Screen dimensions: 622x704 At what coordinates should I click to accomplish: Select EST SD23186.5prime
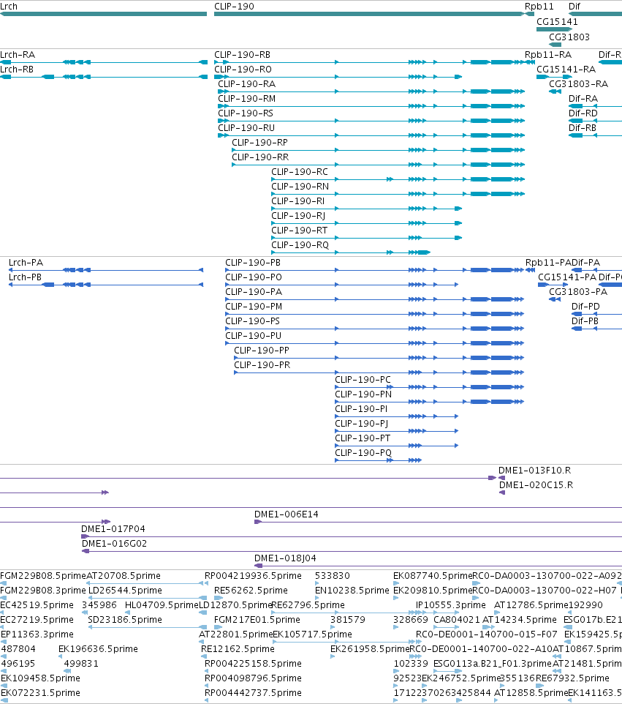point(125,620)
